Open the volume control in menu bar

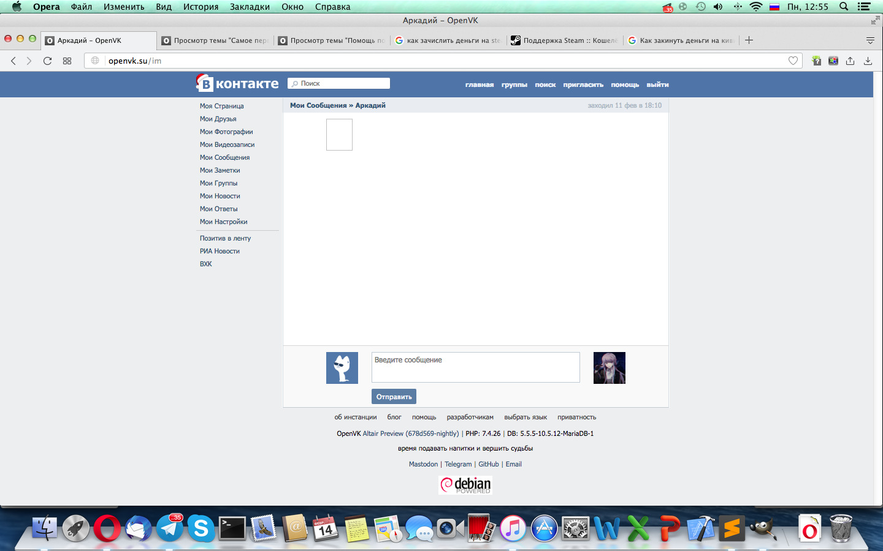click(x=718, y=7)
